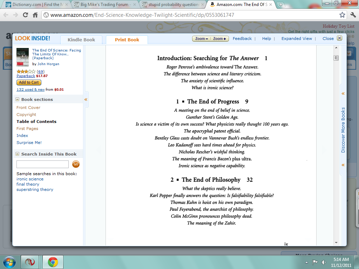Expand Discover More Books upper arrow
Screen dimensions: 359x269
point(343,94)
